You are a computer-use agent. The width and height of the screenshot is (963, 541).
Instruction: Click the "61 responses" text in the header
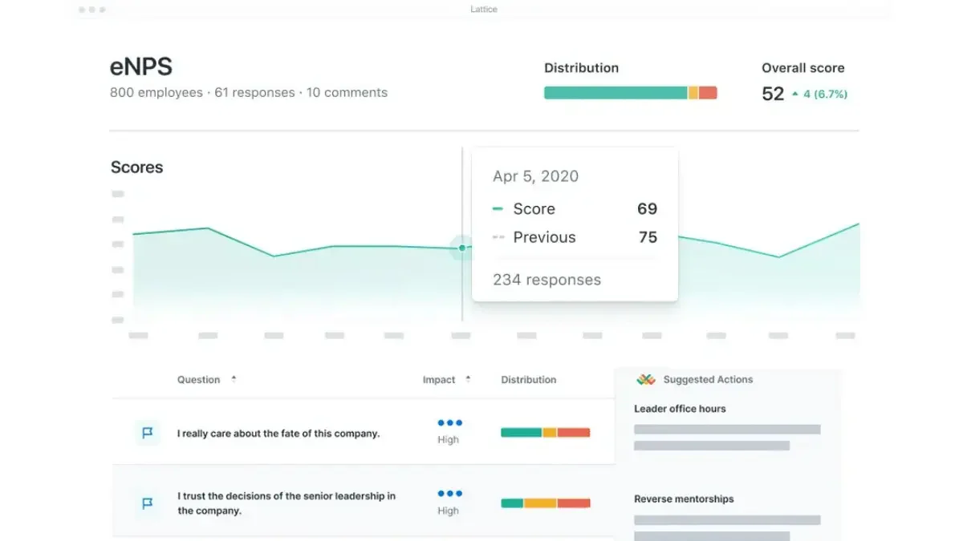point(254,93)
